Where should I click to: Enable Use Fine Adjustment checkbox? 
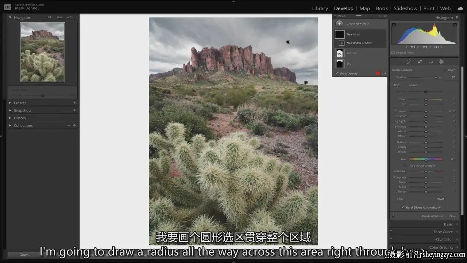point(405,166)
